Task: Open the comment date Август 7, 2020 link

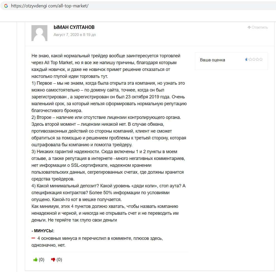Action: coord(75,35)
